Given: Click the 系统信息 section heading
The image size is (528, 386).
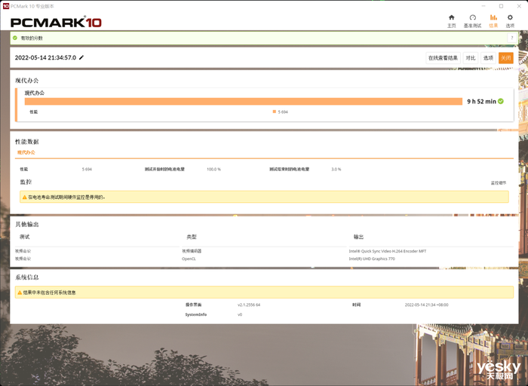Looking at the screenshot, I should tap(27, 277).
